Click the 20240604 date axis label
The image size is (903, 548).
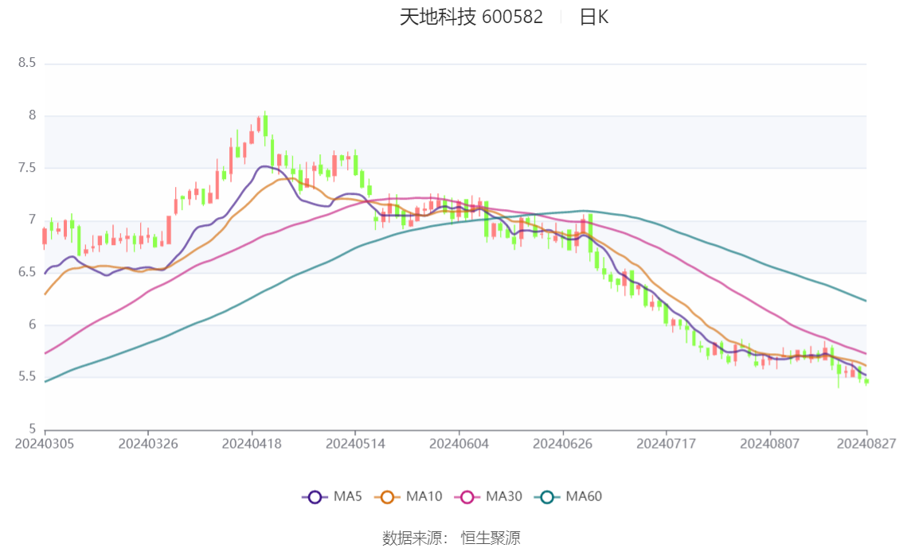[459, 445]
